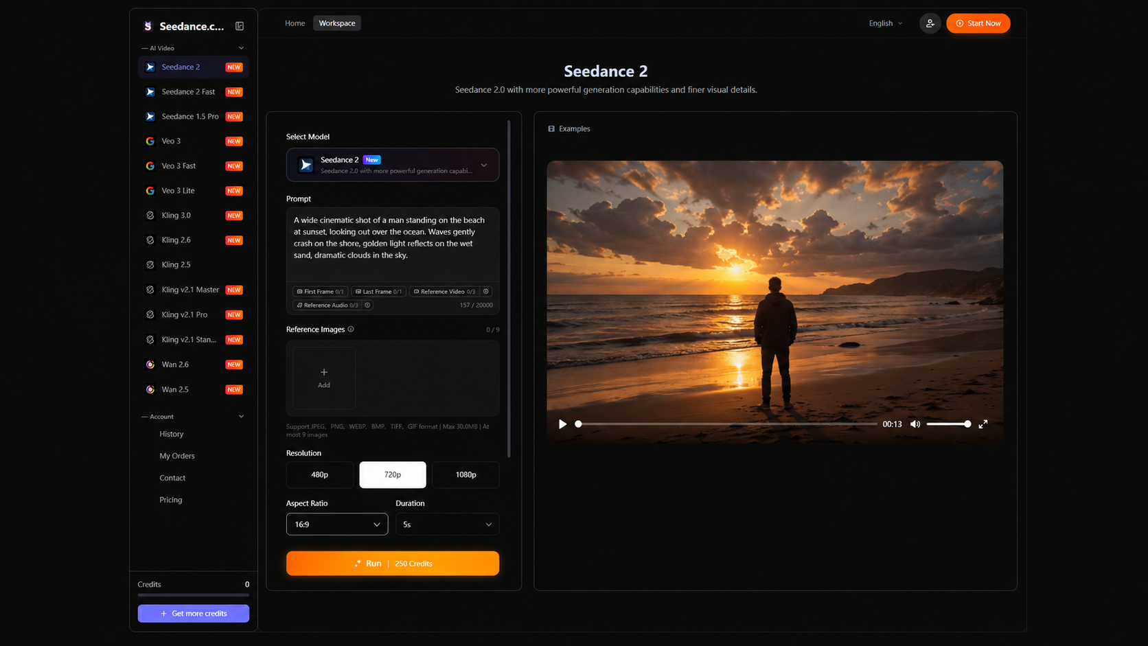The height and width of the screenshot is (646, 1148).
Task: Open the Veo 3 model
Action: tap(193, 141)
